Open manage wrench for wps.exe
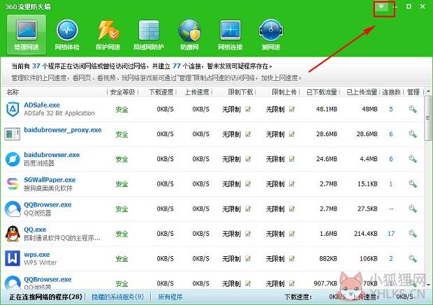This screenshot has height=305, width=433. [x=413, y=259]
